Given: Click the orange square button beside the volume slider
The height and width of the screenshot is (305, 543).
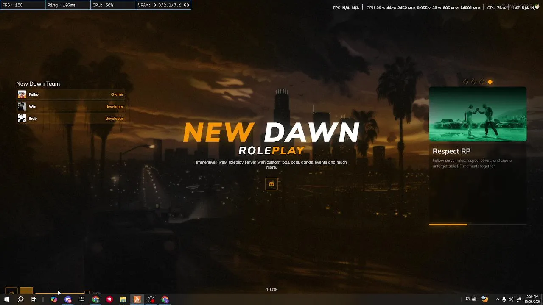Looking at the screenshot, I should [26, 291].
